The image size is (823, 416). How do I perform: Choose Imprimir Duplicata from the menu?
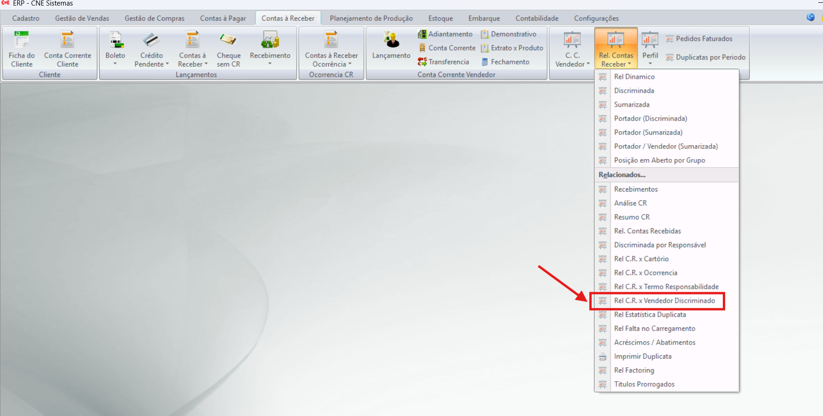click(643, 356)
